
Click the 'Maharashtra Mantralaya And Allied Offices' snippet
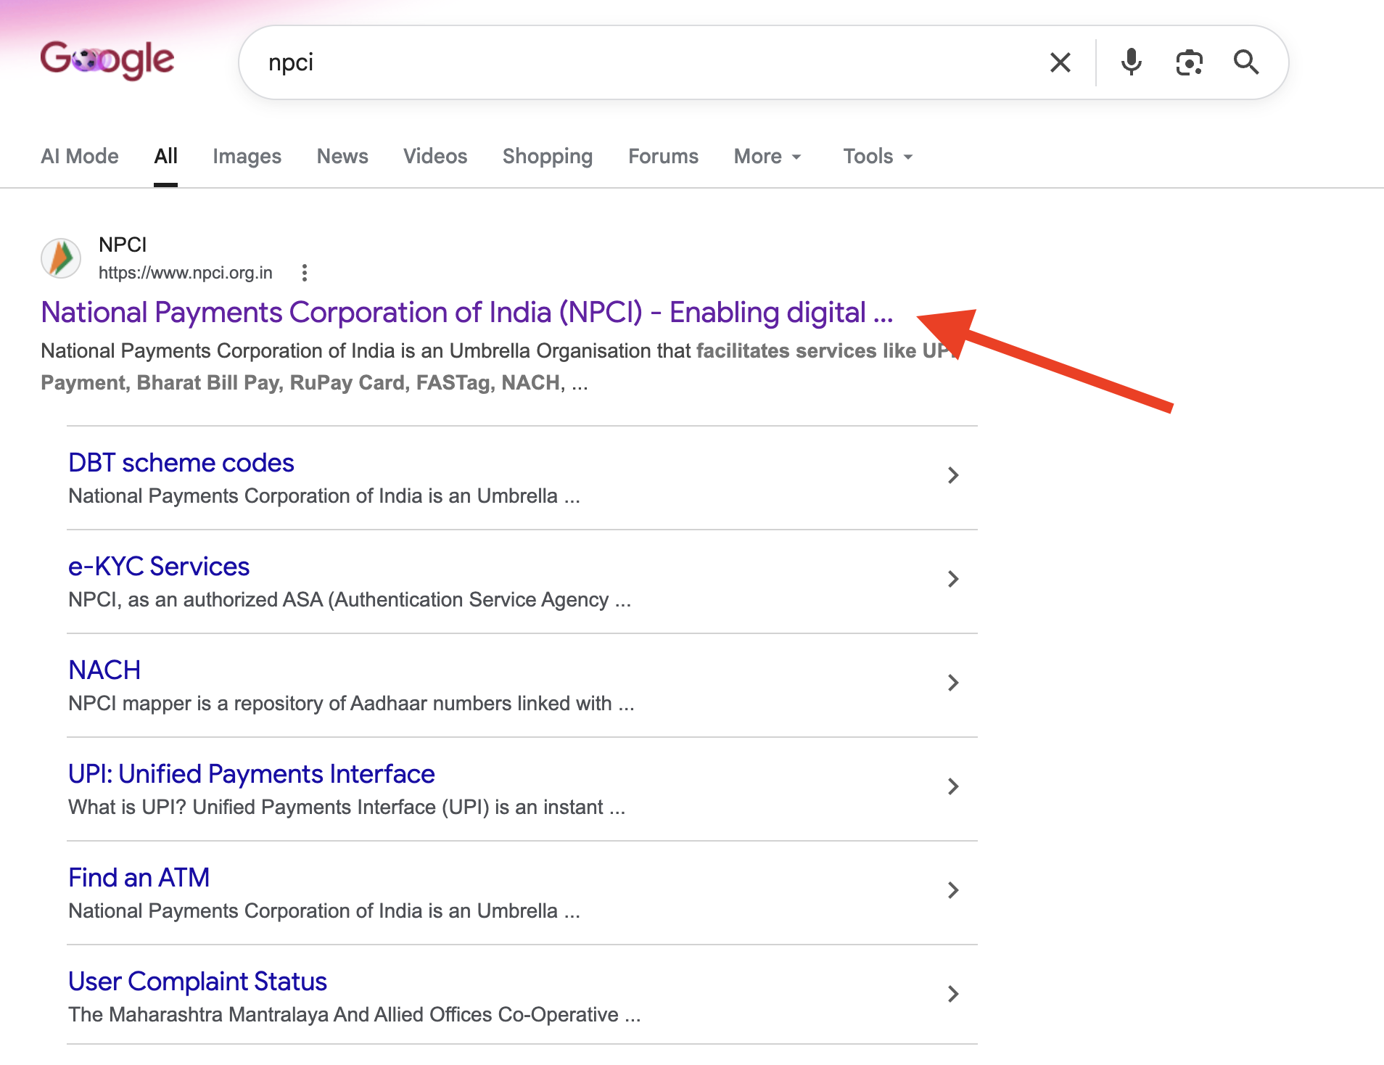coord(355,1015)
